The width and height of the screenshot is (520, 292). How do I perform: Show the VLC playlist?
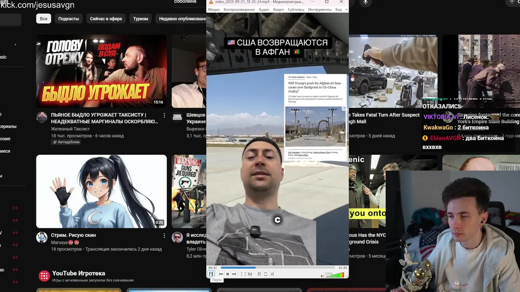point(259,274)
